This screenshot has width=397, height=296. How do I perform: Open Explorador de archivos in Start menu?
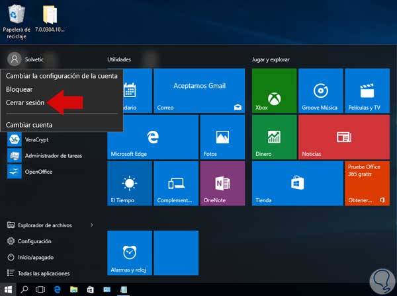pyautogui.click(x=40, y=225)
